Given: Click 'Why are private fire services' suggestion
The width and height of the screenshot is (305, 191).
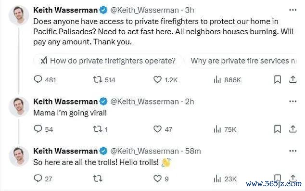Looking at the screenshot, I should coord(242,61).
